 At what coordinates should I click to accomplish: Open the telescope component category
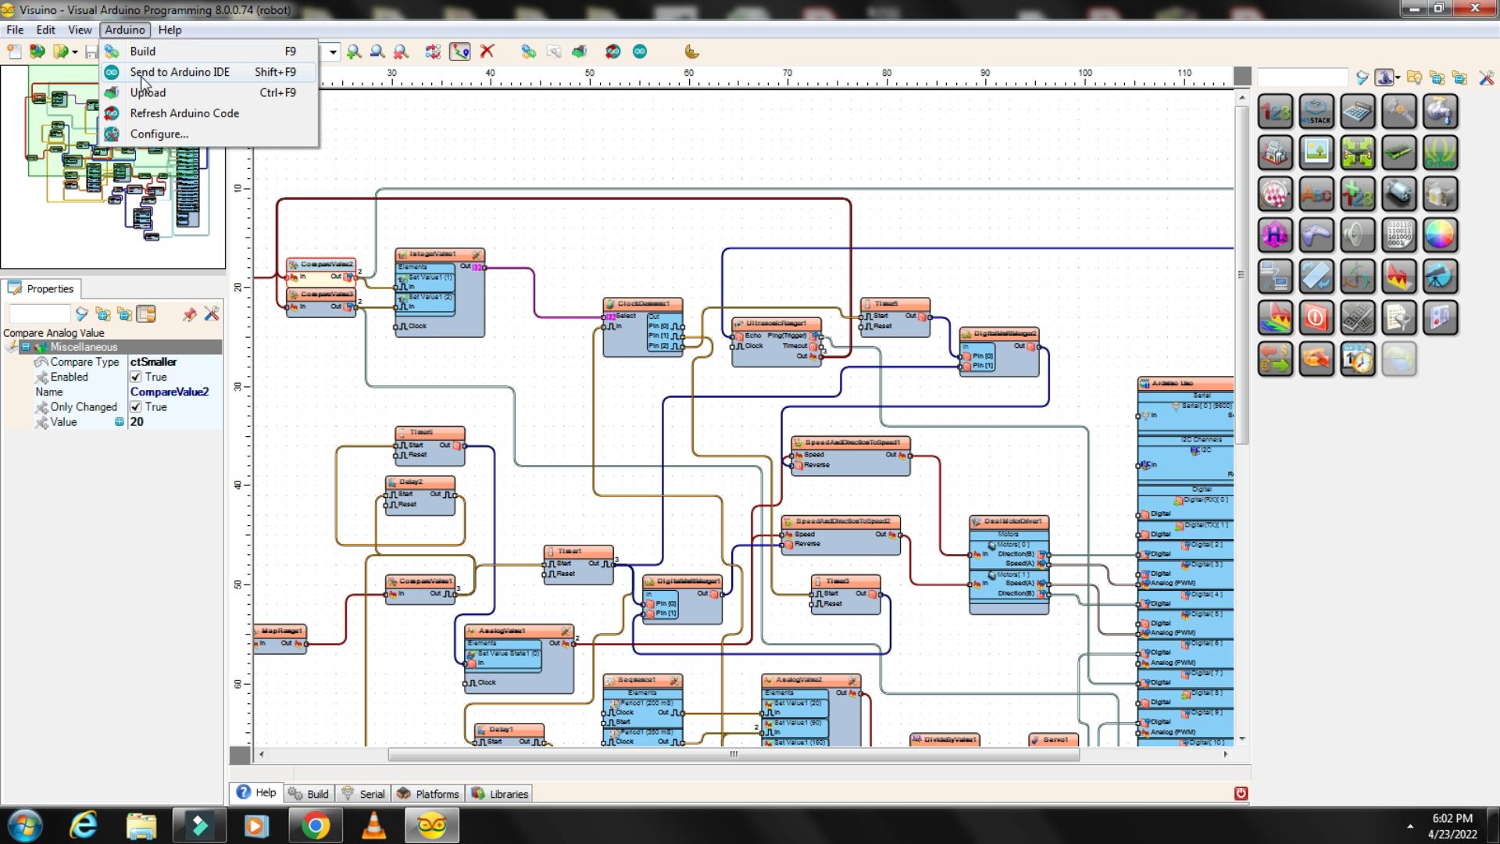[x=1441, y=277]
